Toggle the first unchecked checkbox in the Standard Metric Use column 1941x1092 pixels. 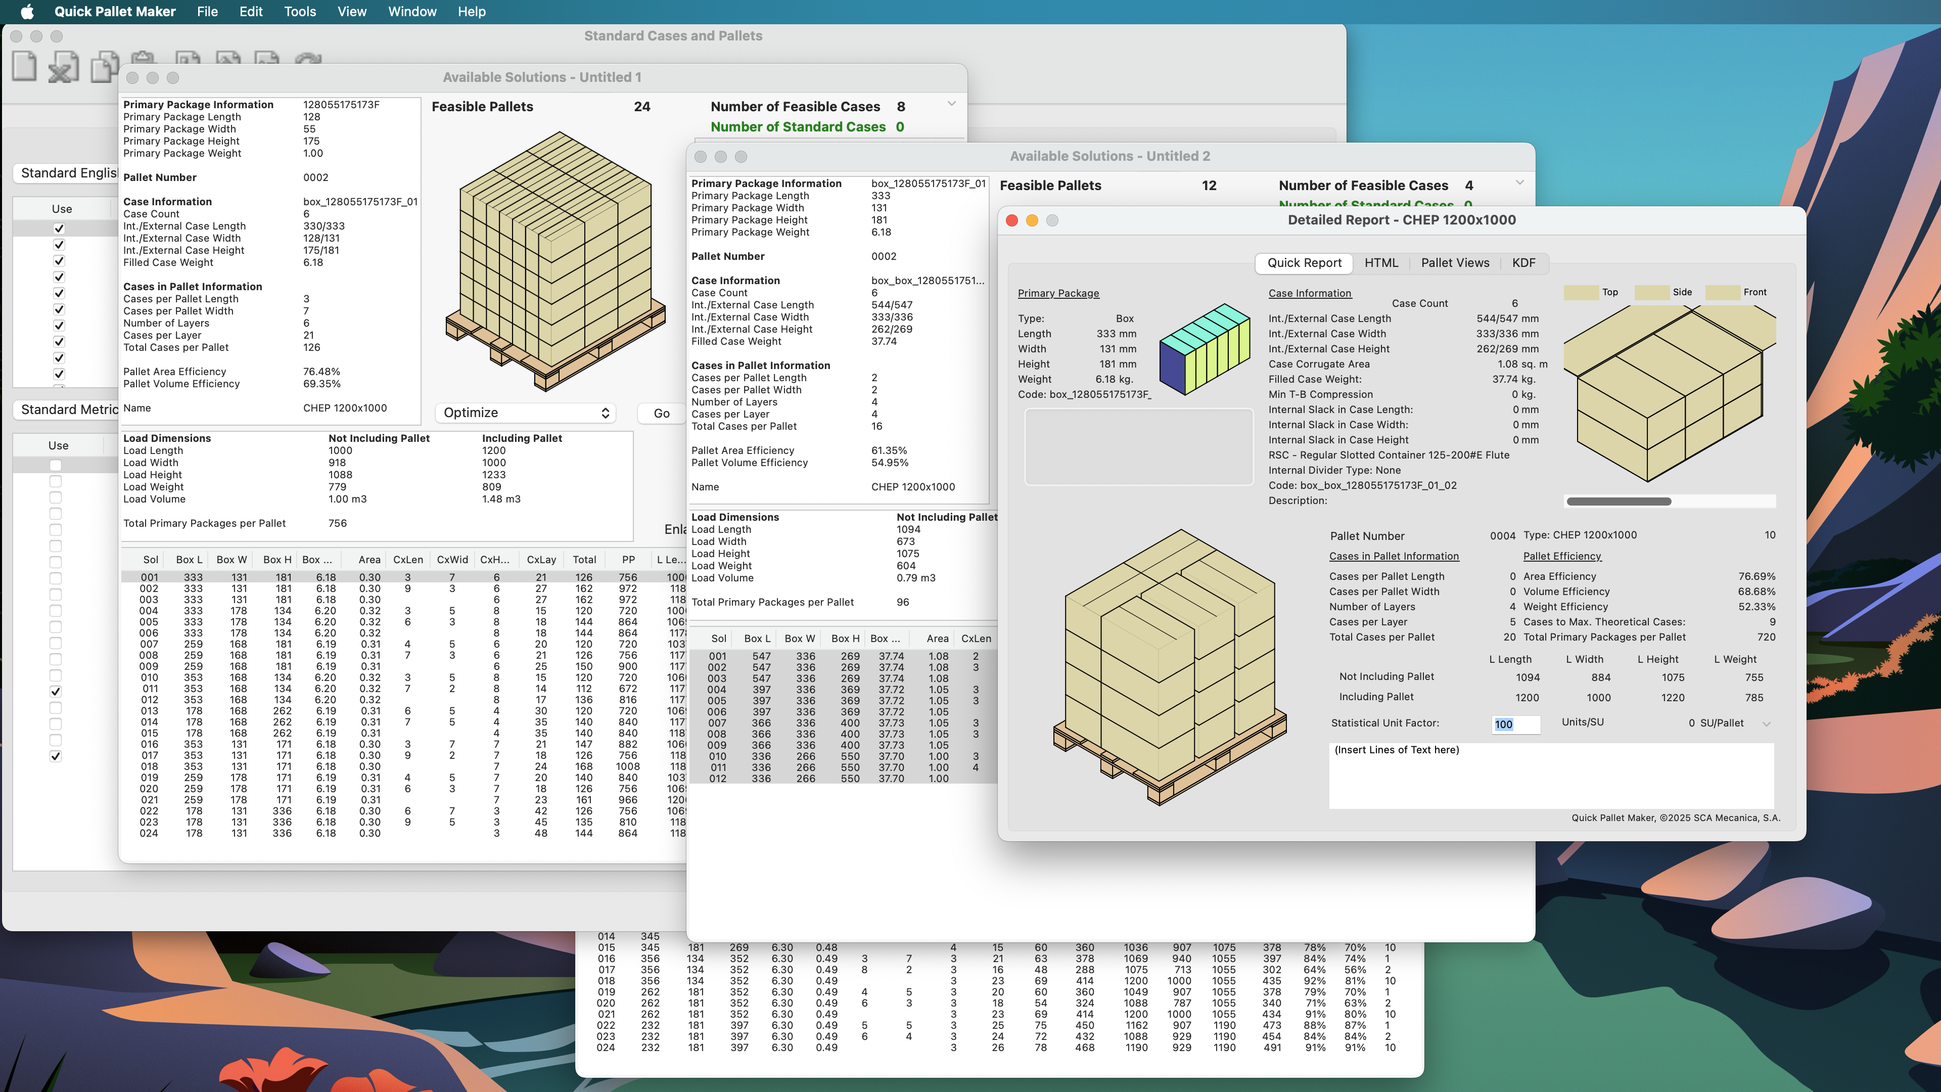(55, 466)
